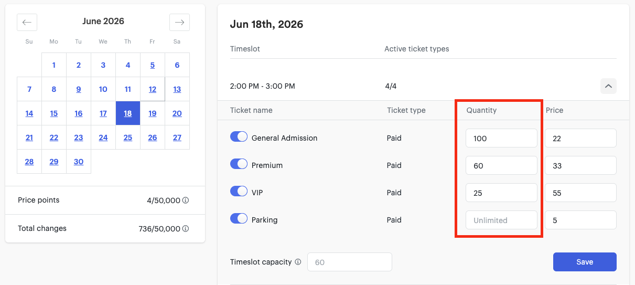
Task: Edit Parking price field showing 5
Action: [580, 220]
